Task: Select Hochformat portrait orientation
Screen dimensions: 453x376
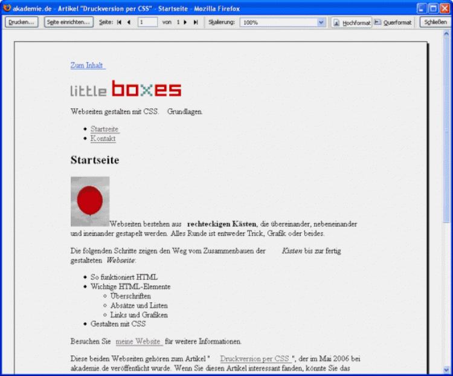Action: tap(352, 22)
